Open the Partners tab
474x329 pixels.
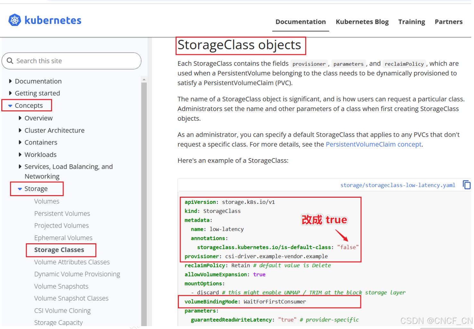[x=448, y=22]
